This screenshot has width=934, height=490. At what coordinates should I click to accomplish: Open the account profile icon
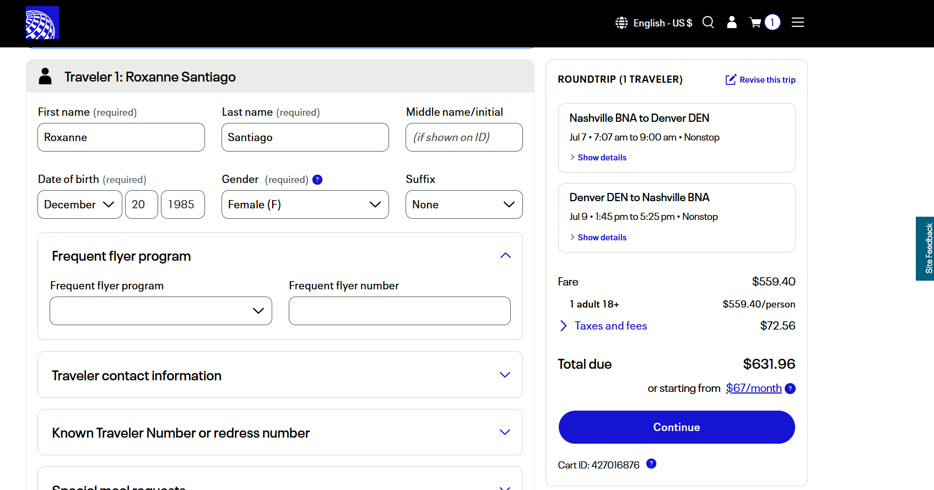coord(732,22)
